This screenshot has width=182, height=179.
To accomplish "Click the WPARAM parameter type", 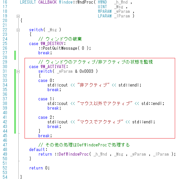I will (105, 11).
